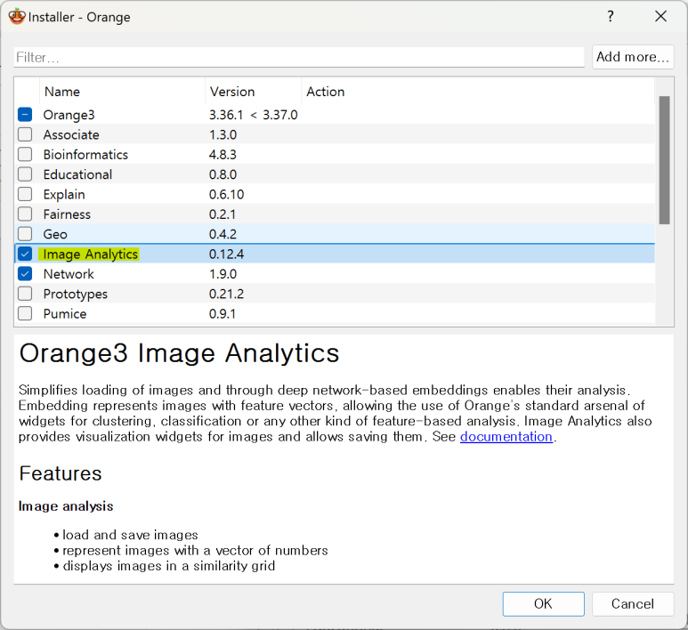Click version cell 4.8.3
The image size is (688, 630).
pyautogui.click(x=223, y=155)
